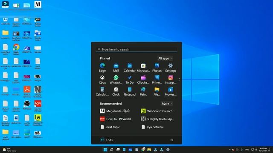This screenshot has height=153, width=273.
Task: Launch the Xbox app
Action: point(102,79)
